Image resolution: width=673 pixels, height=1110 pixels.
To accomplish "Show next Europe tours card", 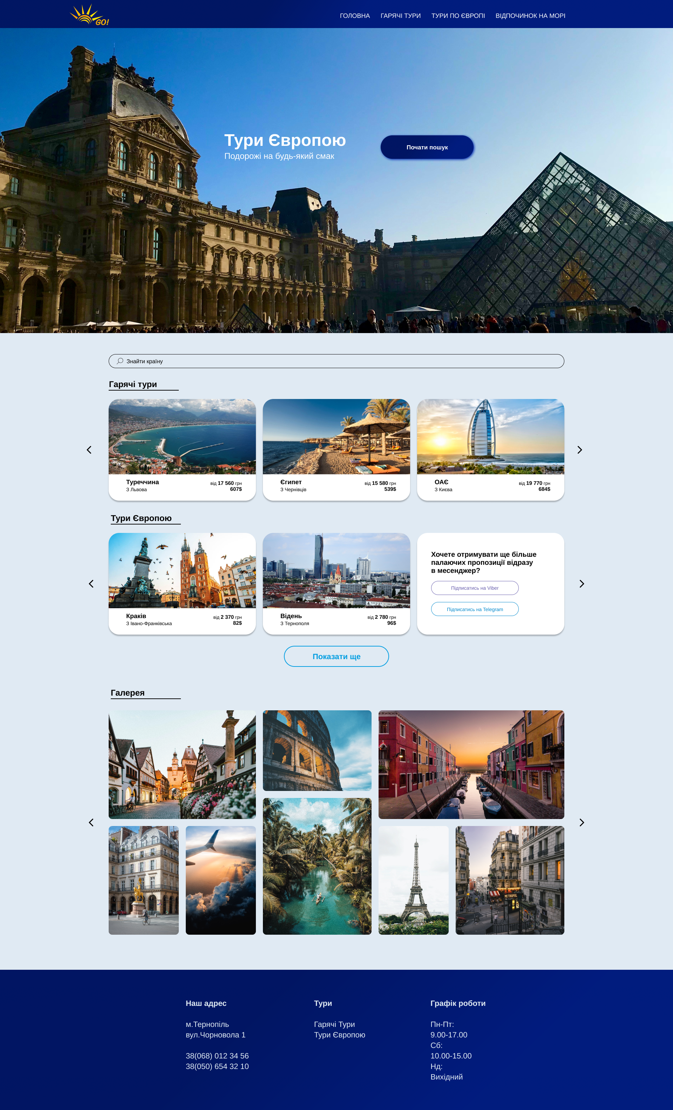I will click(582, 583).
